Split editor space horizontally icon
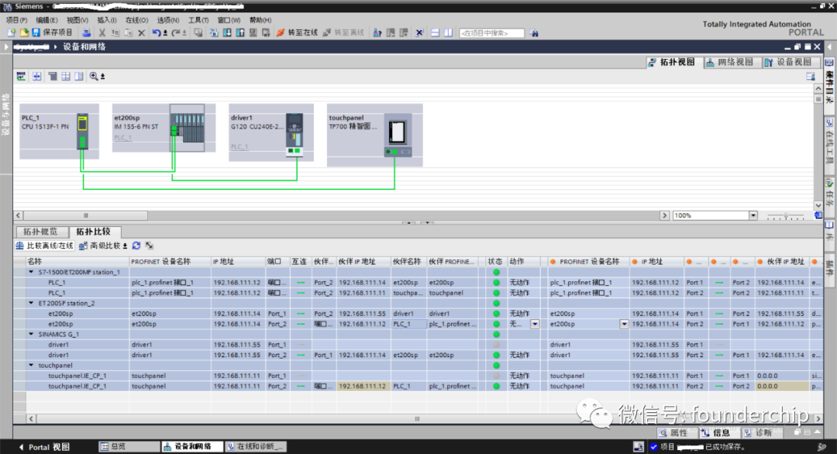The height and width of the screenshot is (454, 837). [435, 33]
